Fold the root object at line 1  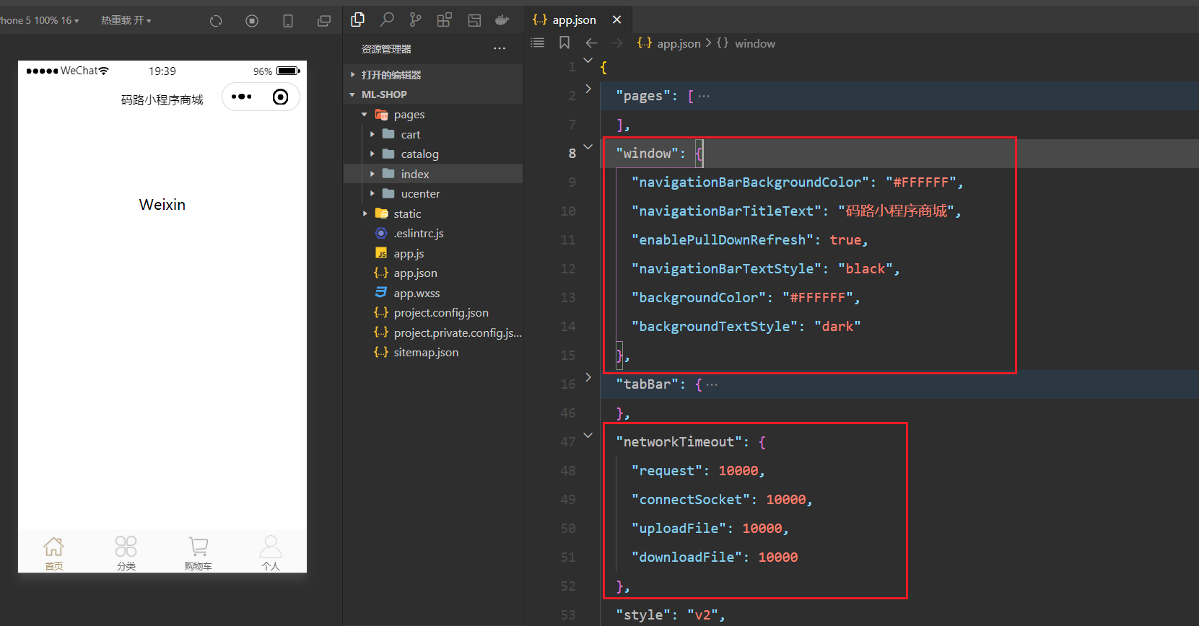coord(588,60)
